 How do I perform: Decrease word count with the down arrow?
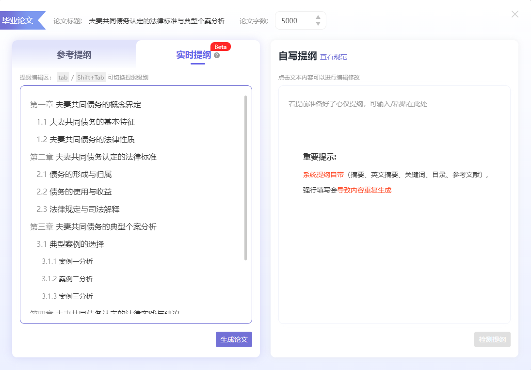tap(318, 23)
